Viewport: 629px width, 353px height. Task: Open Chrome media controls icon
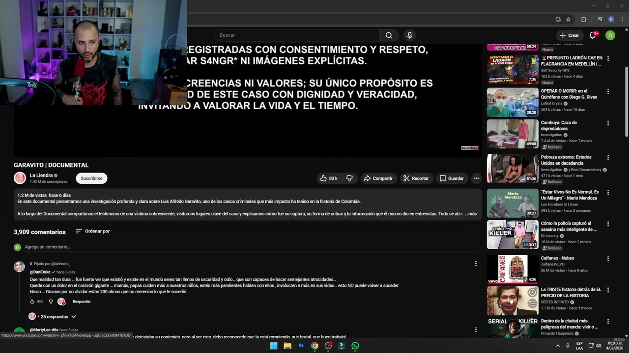600,20
